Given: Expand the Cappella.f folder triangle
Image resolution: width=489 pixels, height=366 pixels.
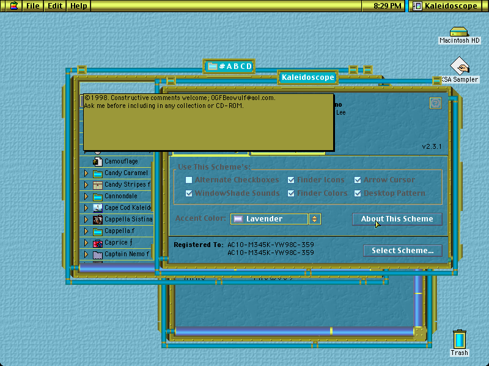Looking at the screenshot, I should (86, 231).
